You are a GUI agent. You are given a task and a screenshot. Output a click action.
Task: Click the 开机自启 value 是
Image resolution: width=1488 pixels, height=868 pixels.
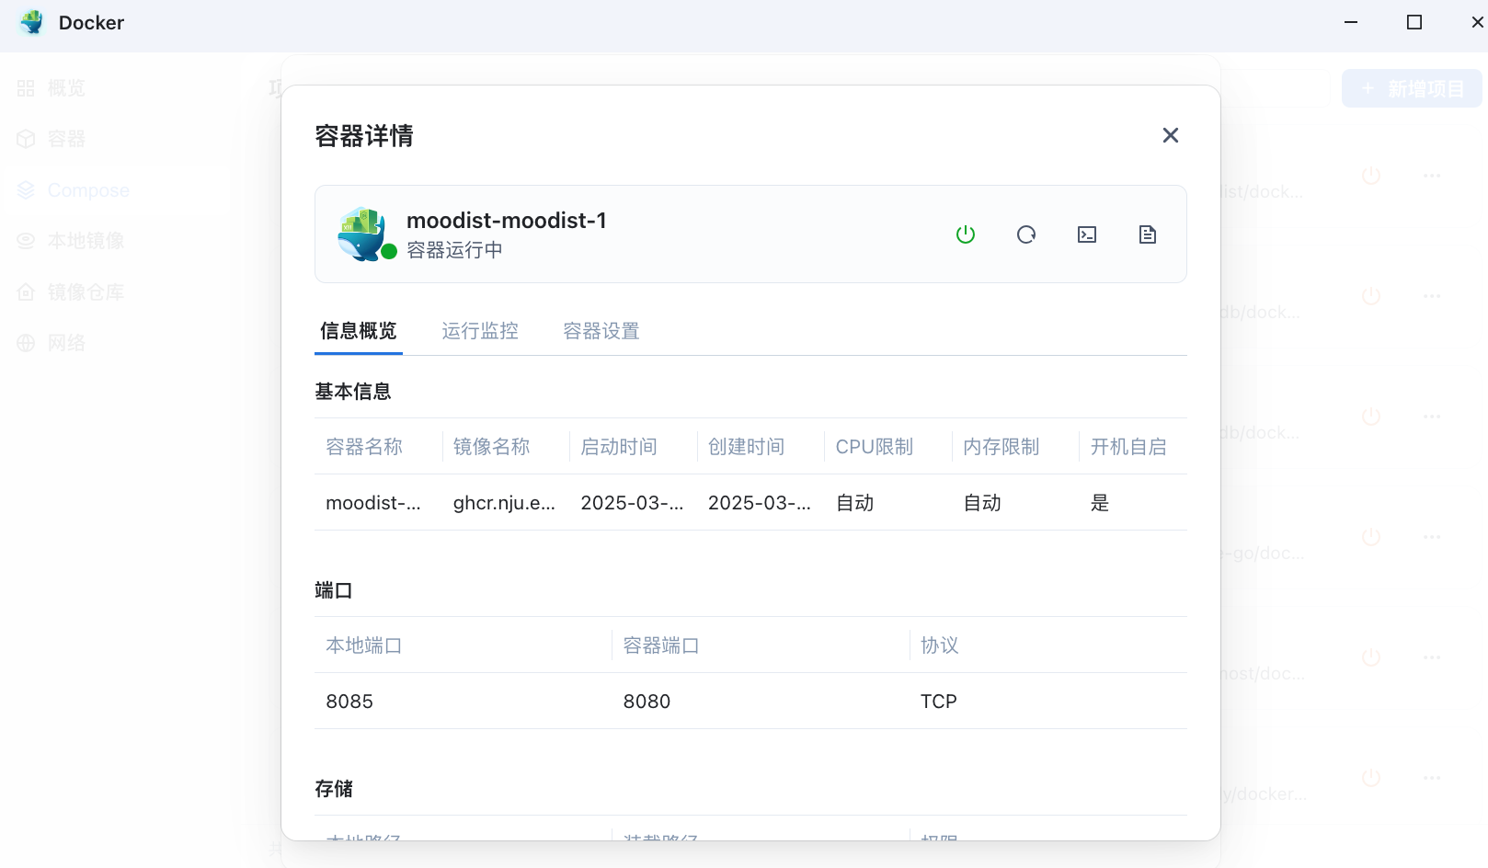[1100, 503]
